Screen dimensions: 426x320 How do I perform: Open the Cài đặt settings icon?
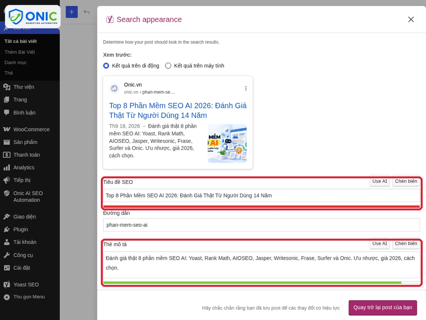(7, 268)
